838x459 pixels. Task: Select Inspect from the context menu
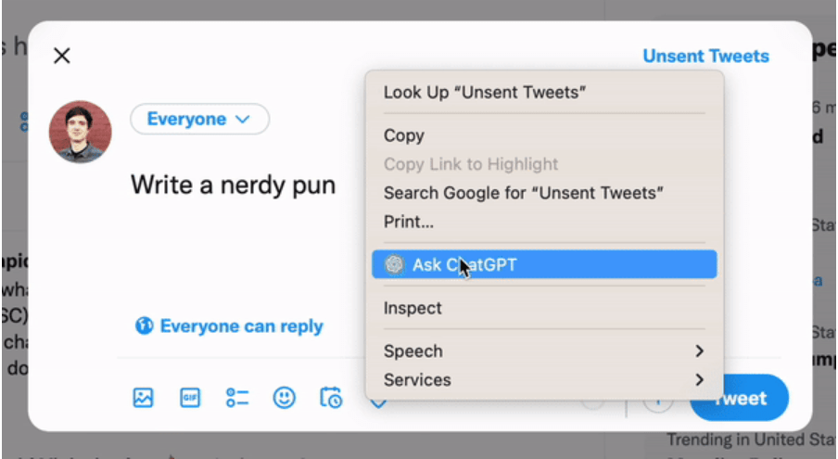point(544,308)
